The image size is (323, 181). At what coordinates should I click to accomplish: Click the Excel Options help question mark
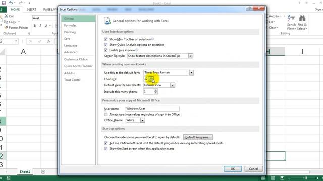point(249,8)
